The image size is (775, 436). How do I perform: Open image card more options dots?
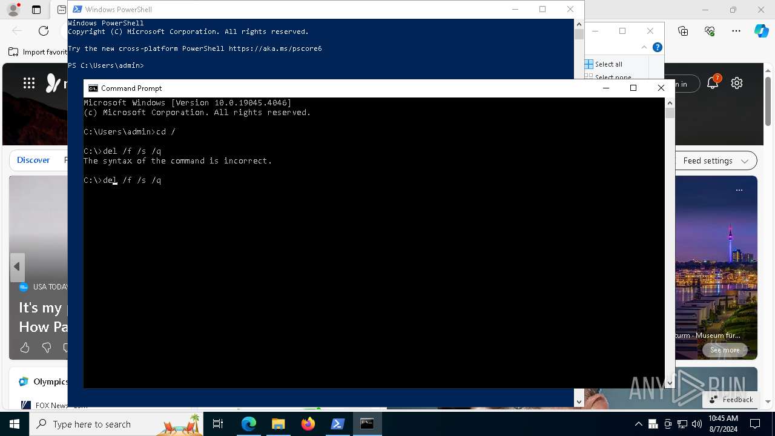click(x=739, y=190)
